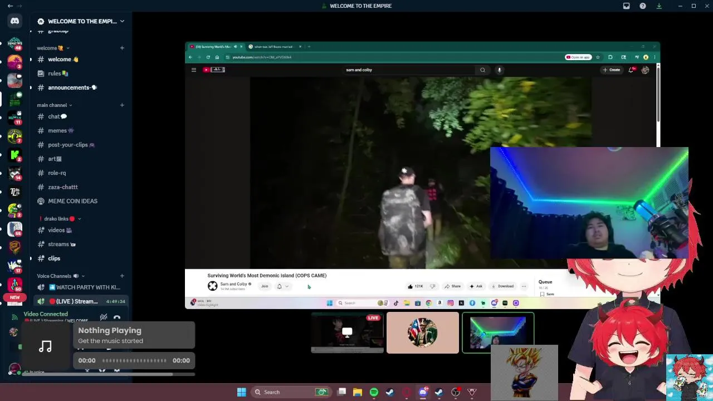Screen dimensions: 713x401
Task: Open YouTube account avatar menu
Action: click(645, 70)
